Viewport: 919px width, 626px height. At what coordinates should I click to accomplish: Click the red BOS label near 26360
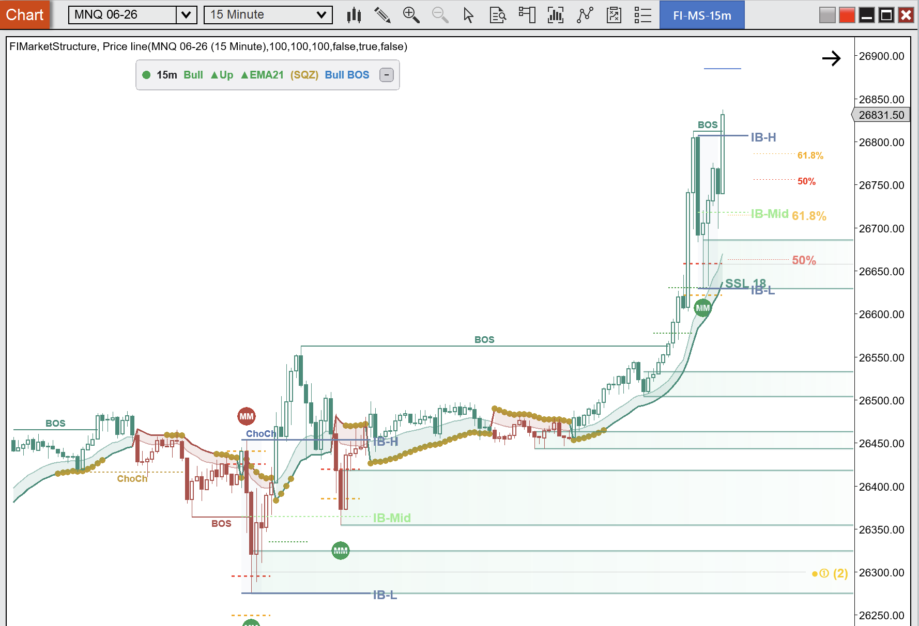click(x=221, y=524)
